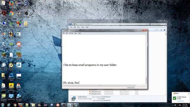Open the Epson User's Guide shortcut

point(4,65)
